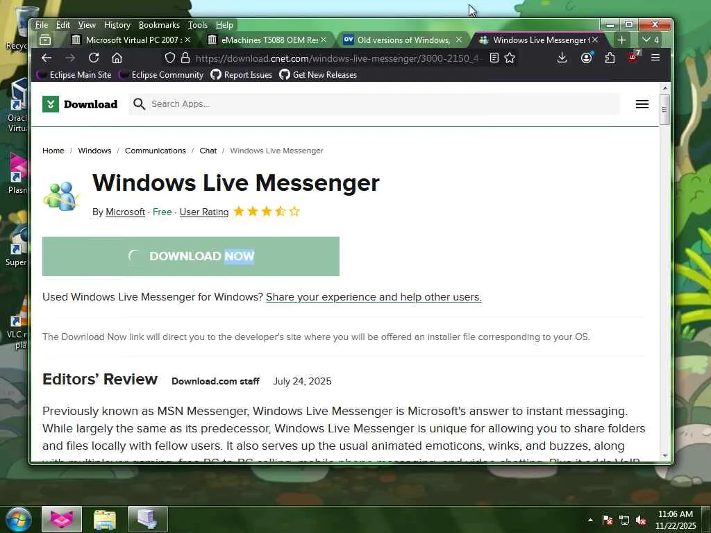Screen dimensions: 711x533
Task: Open the File menu
Action: (x=41, y=25)
